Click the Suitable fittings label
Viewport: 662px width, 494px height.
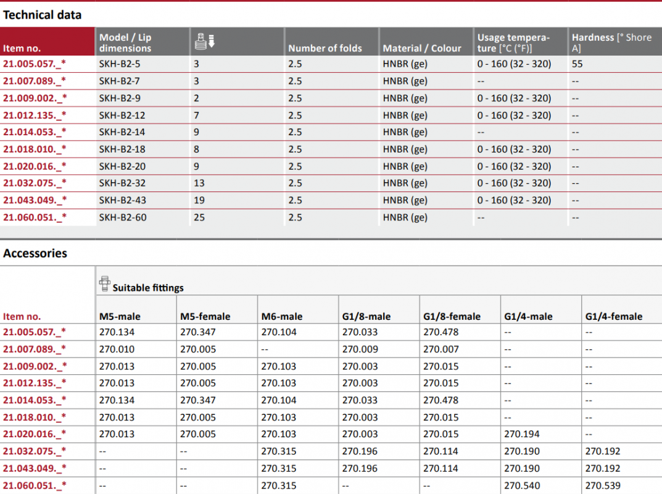click(x=148, y=288)
